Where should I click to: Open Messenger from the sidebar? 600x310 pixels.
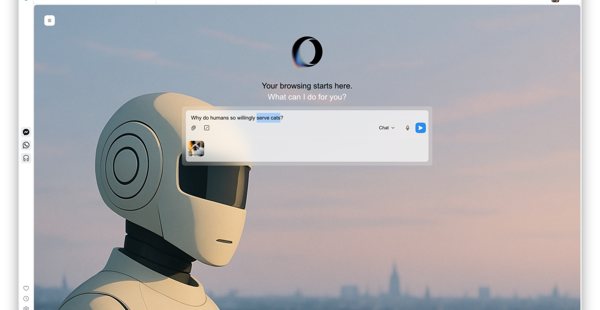pyautogui.click(x=26, y=132)
